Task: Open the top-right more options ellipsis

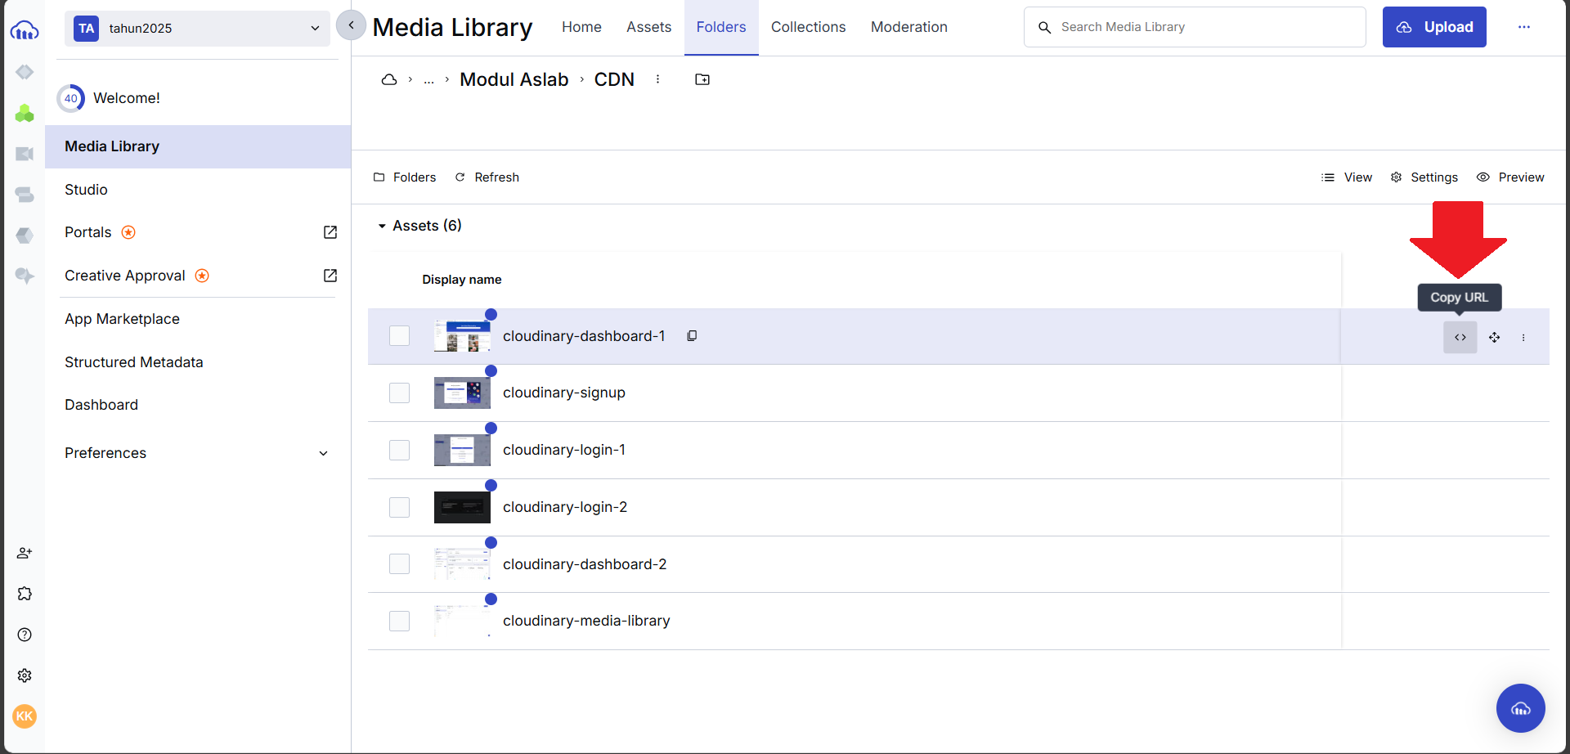Action: [x=1524, y=27]
